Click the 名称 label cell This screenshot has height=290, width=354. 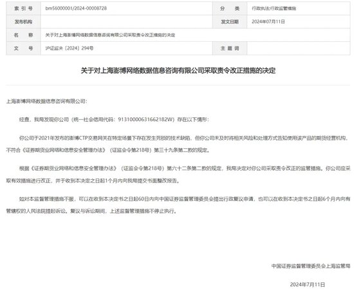[23, 35]
